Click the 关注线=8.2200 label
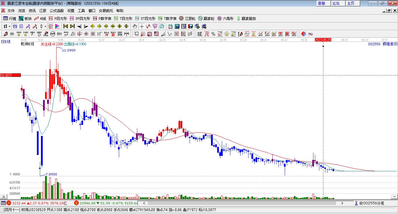The height and width of the screenshot is (214, 398). [x=52, y=44]
